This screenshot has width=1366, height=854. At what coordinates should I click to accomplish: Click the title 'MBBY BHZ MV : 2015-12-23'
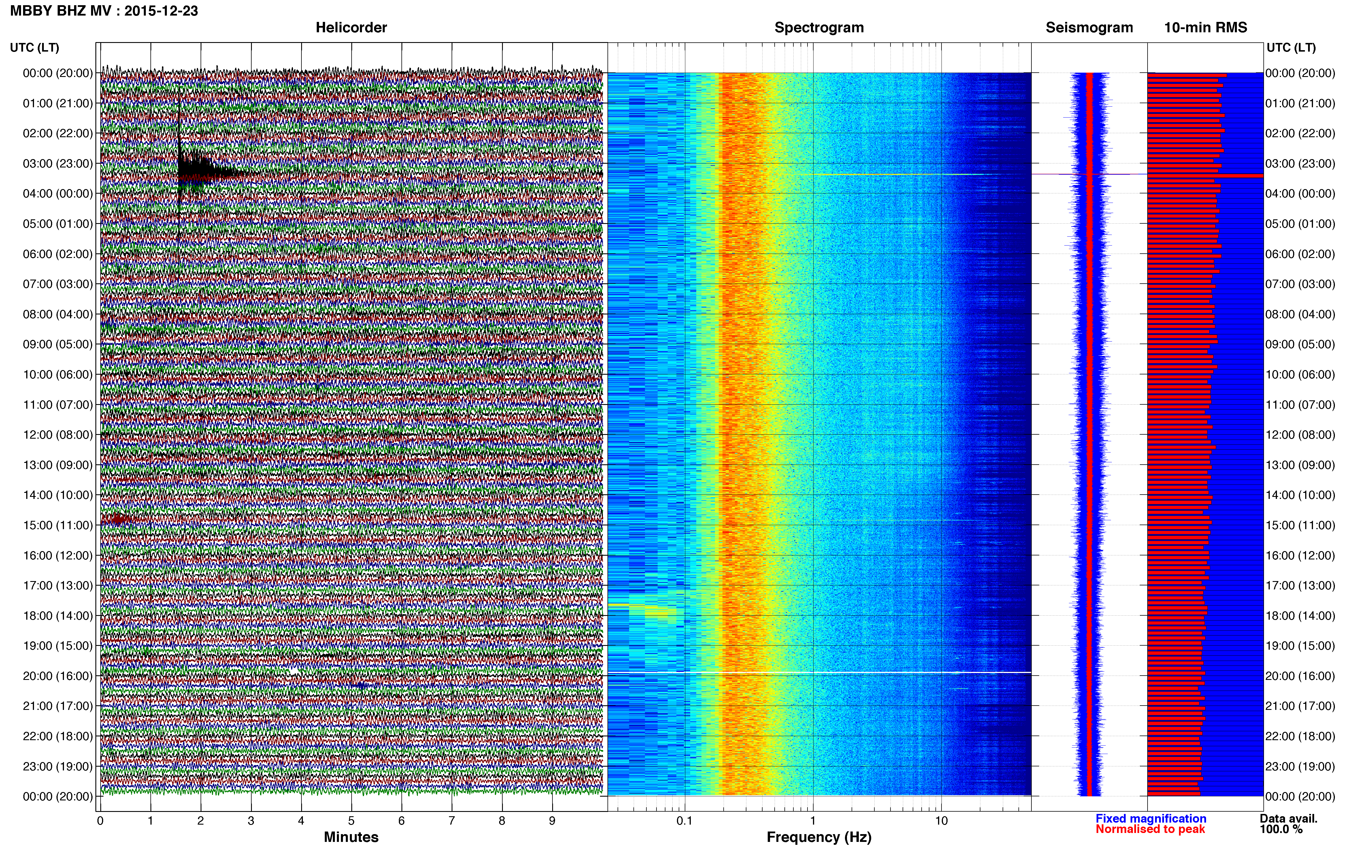pos(104,11)
